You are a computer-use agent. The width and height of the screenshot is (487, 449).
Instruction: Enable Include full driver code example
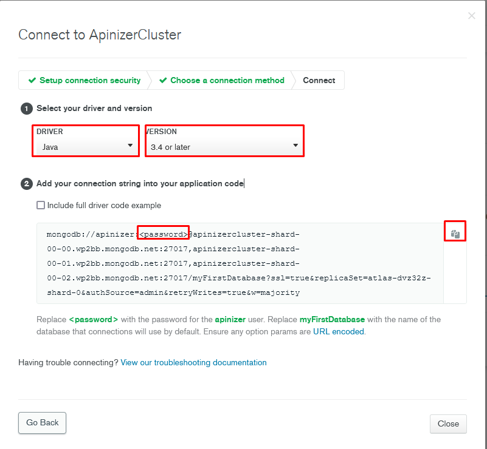coord(40,205)
